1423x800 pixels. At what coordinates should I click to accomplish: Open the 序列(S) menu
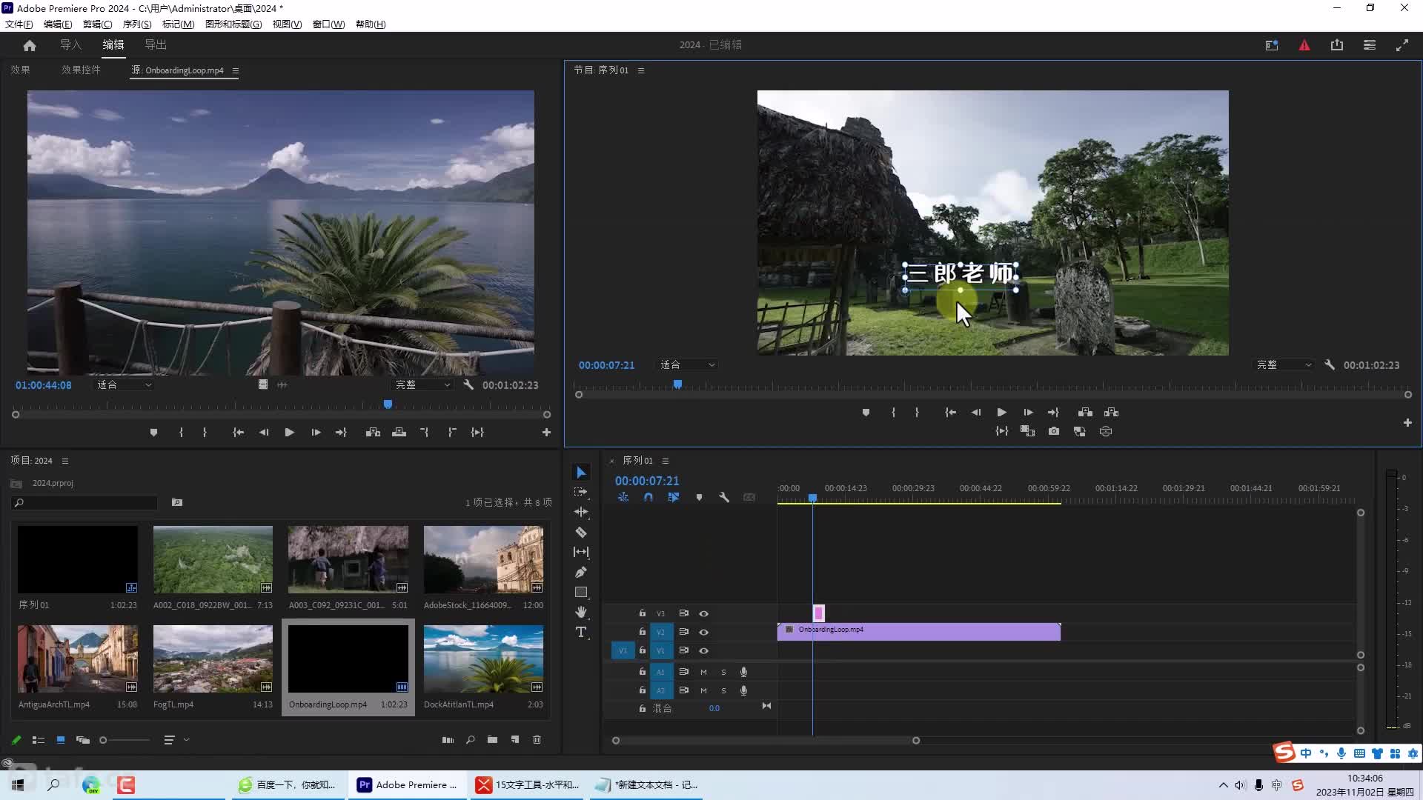coord(137,24)
